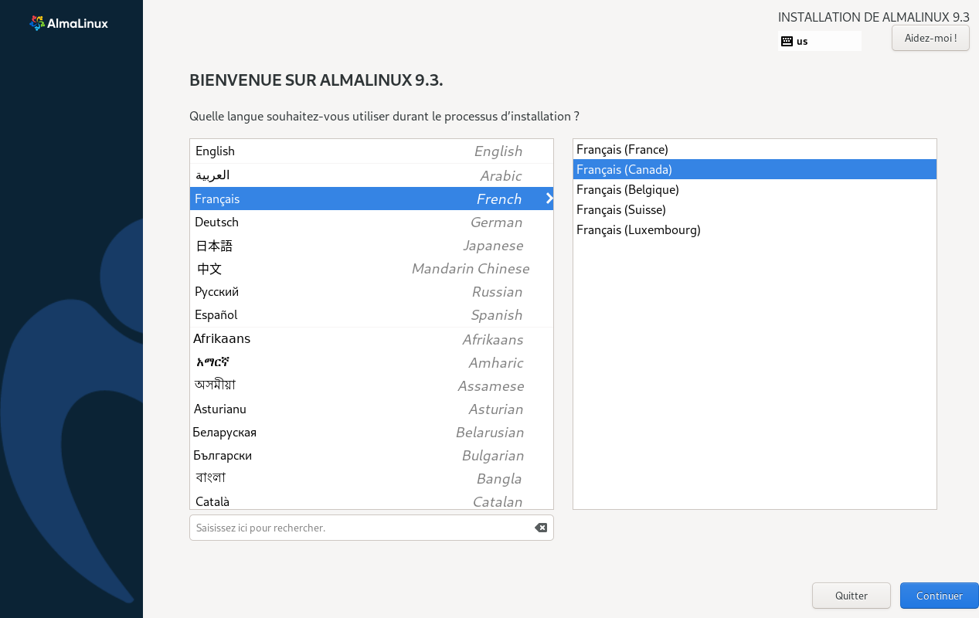Clear the search field with backspace icon
Screen dimensions: 979x618
(x=541, y=528)
